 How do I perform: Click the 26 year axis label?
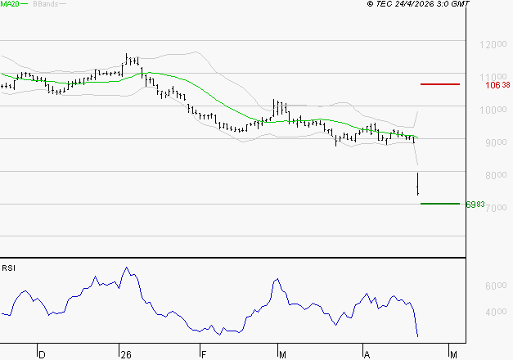(x=126, y=355)
